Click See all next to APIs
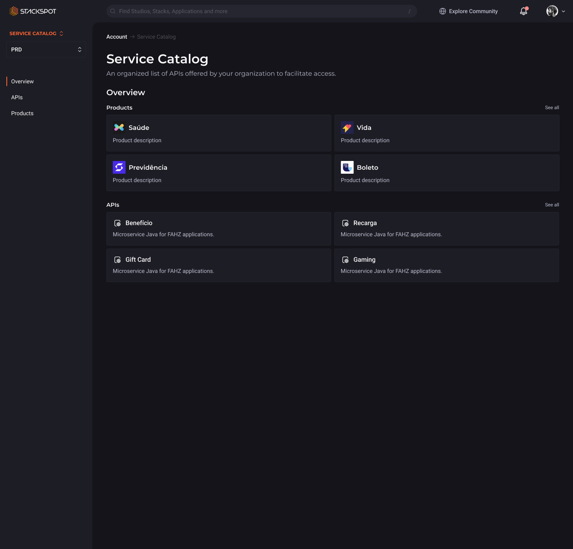This screenshot has width=573, height=549. (551, 205)
